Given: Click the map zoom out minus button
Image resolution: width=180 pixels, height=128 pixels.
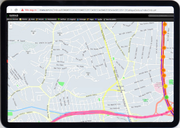Looking at the screenshot, I should [x=11, y=27].
